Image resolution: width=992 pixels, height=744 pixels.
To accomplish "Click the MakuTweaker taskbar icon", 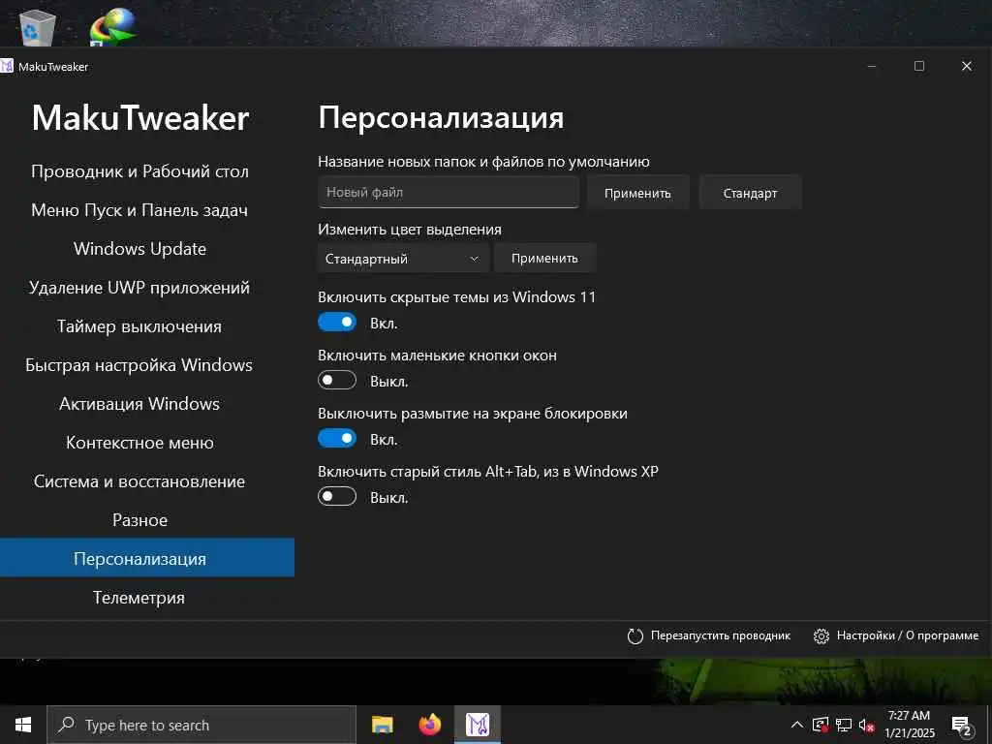I will click(x=478, y=725).
